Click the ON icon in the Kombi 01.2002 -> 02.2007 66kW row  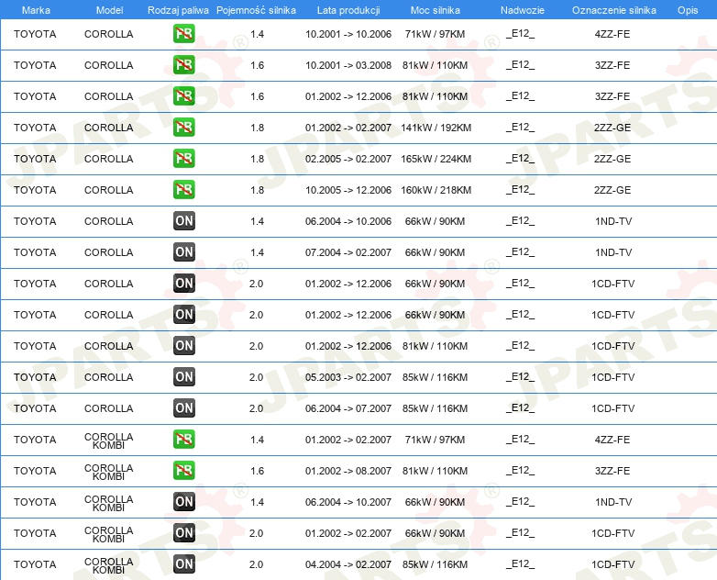(x=183, y=533)
